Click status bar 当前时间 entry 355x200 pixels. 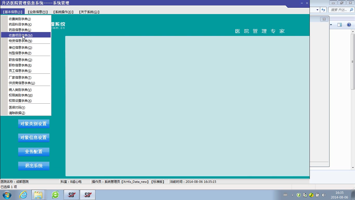[x=193, y=182]
